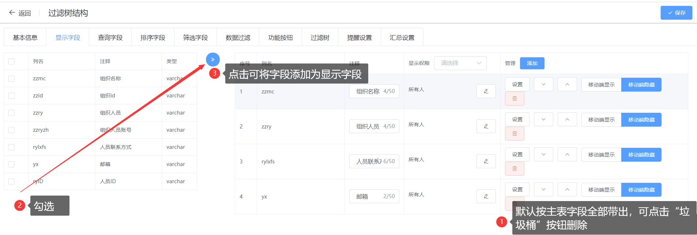Delete the zzmc row with trash icon
This screenshot has width=697, height=235.
click(x=514, y=99)
